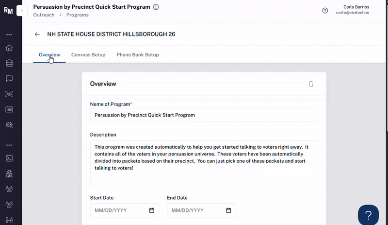Open the terminal console icon in sidebar

[9, 158]
